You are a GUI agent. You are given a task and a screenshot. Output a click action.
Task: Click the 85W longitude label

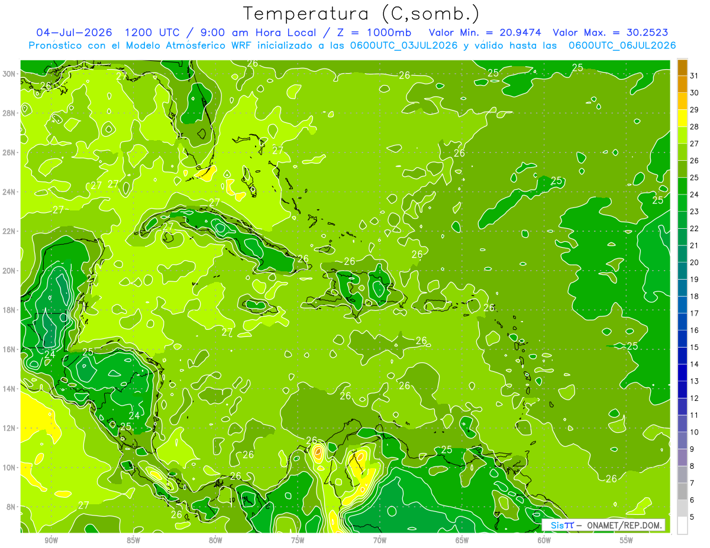133,540
